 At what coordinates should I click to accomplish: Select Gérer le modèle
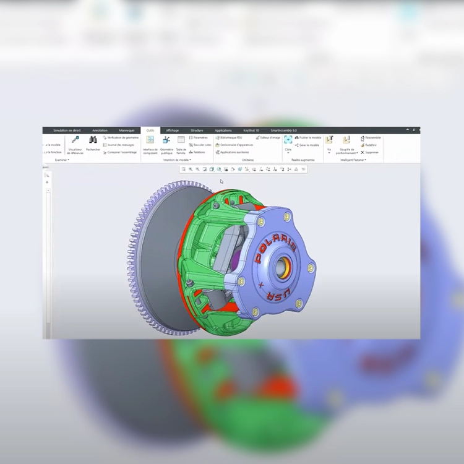[x=307, y=145]
